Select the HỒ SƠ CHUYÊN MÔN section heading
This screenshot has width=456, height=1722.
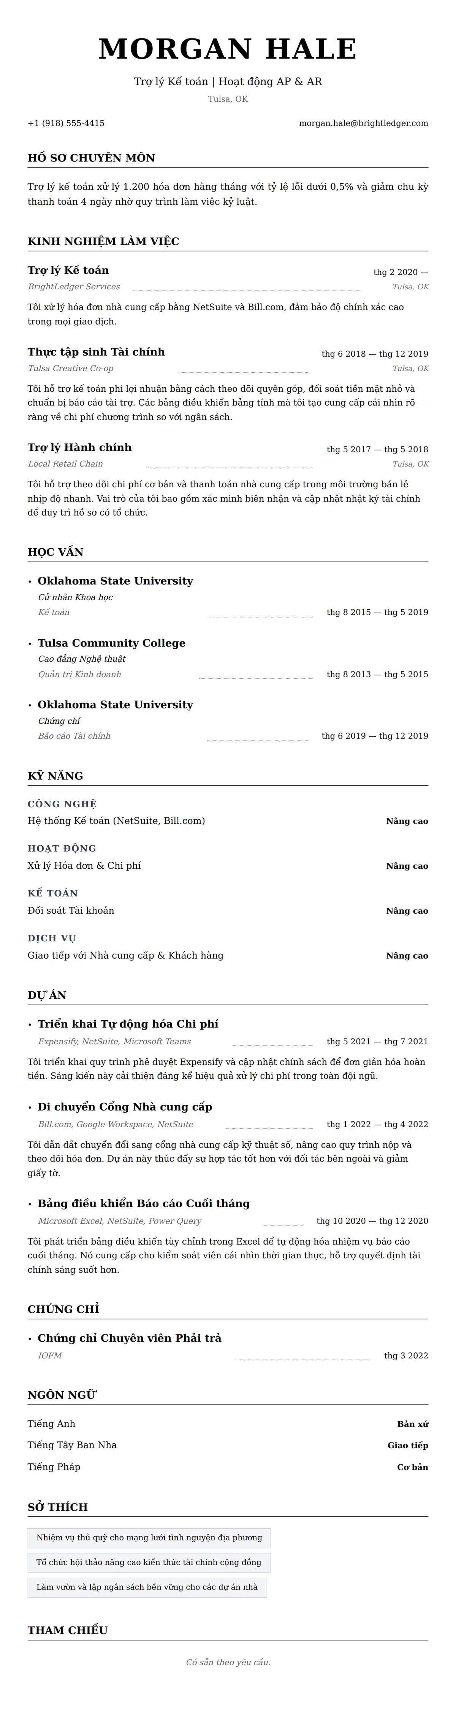pos(92,158)
